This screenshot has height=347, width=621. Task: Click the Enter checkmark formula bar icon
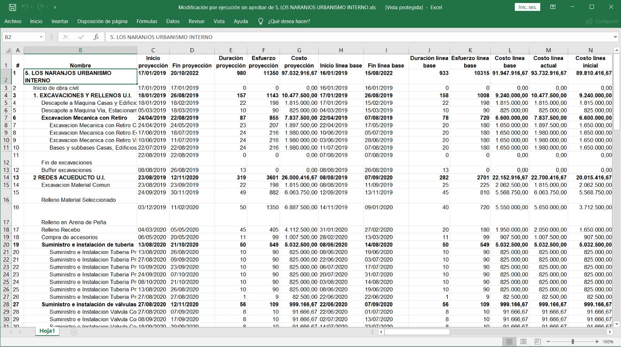pos(81,37)
